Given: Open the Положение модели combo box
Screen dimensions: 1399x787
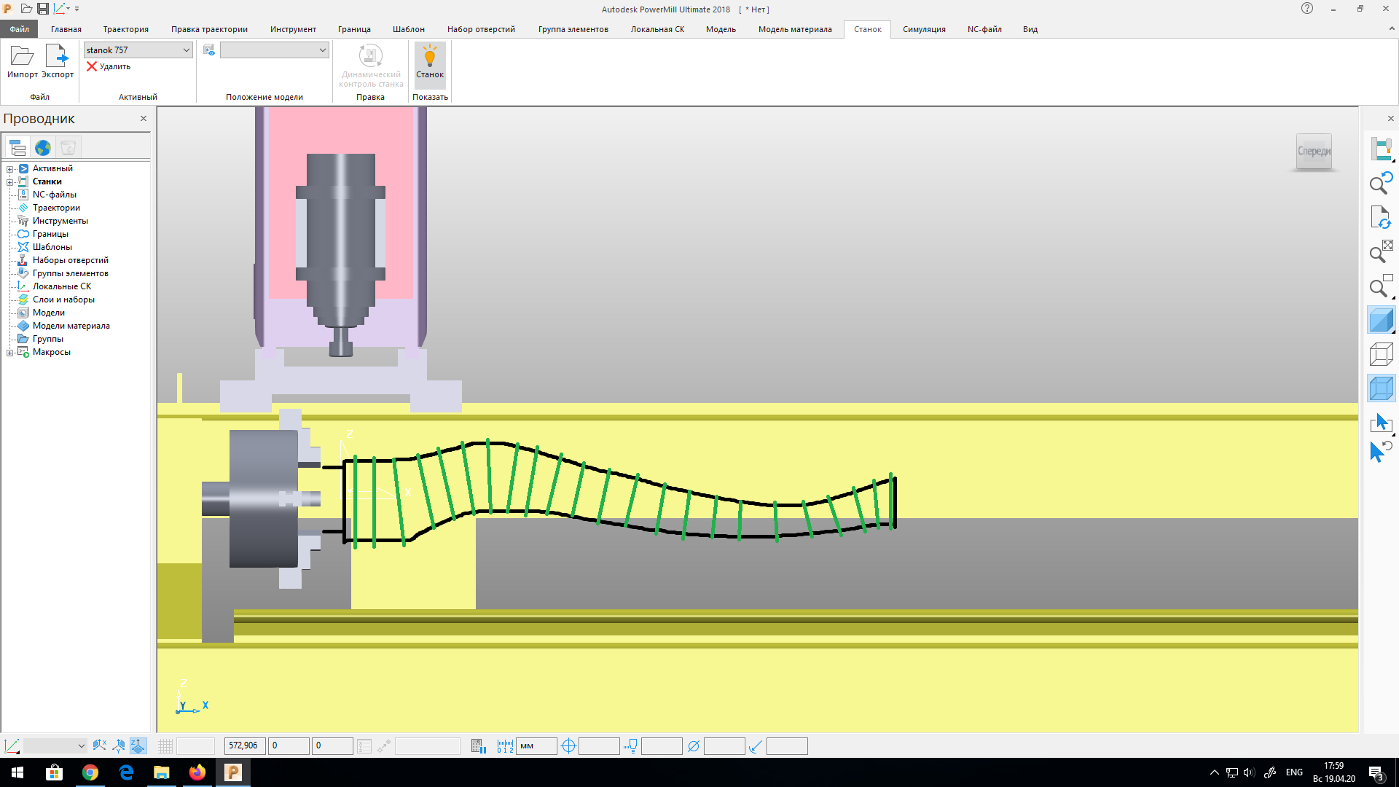Looking at the screenshot, I should (x=322, y=50).
